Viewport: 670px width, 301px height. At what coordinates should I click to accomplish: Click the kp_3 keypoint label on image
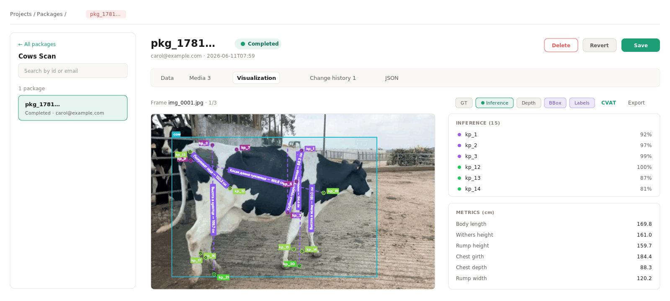[296, 215]
